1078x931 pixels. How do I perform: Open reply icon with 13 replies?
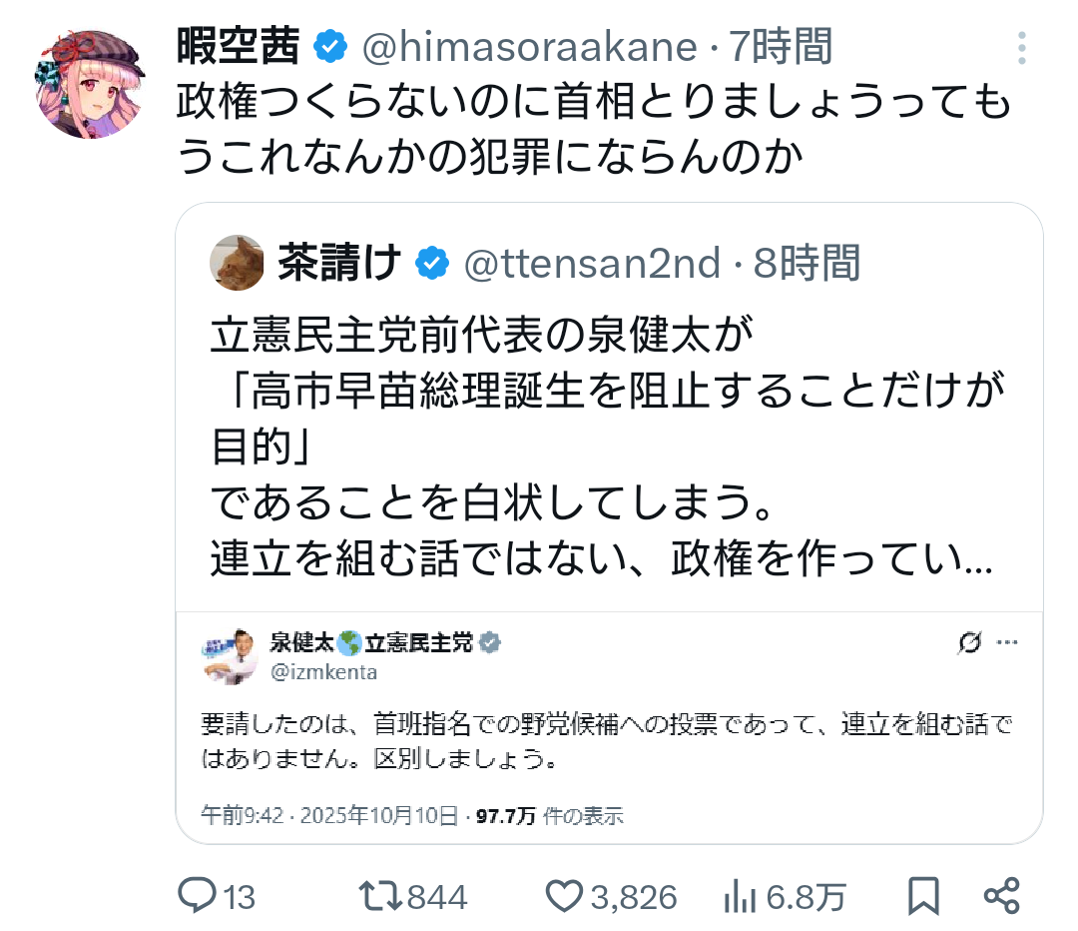pos(198,896)
